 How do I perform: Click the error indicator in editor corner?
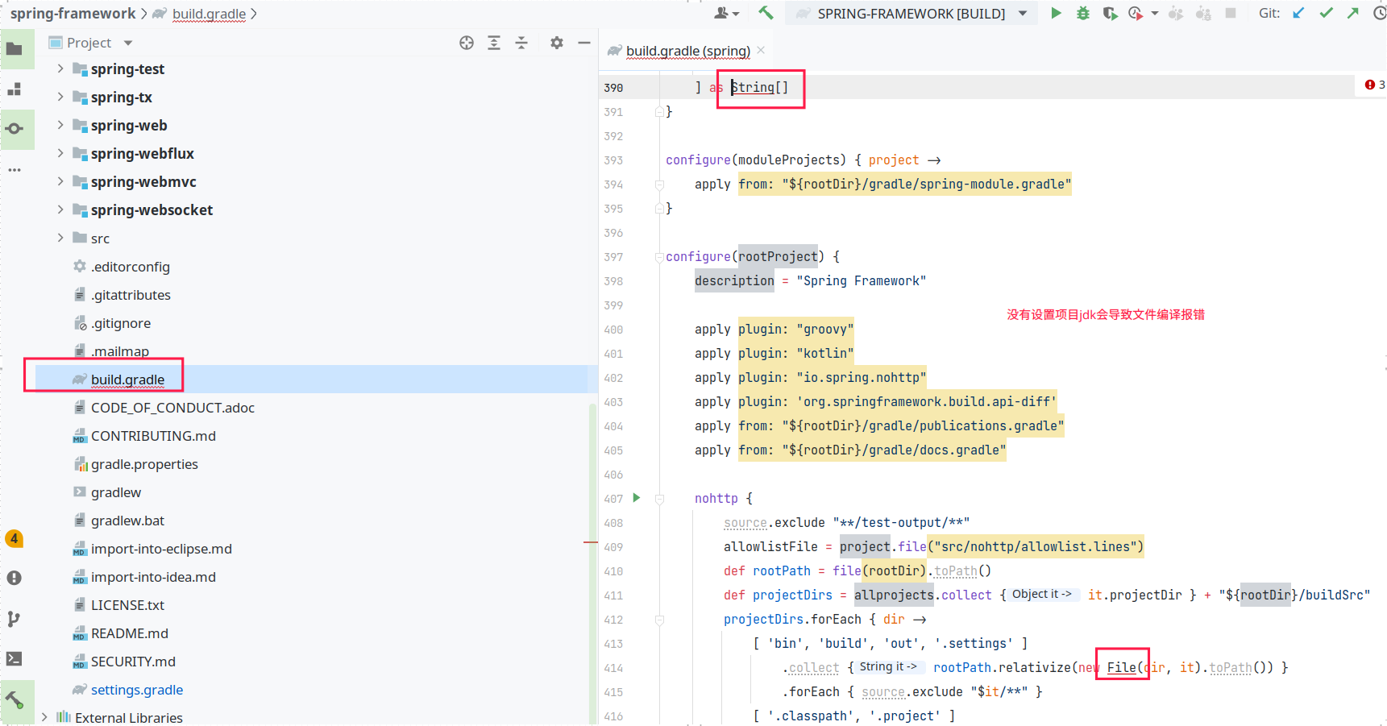pos(1374,85)
